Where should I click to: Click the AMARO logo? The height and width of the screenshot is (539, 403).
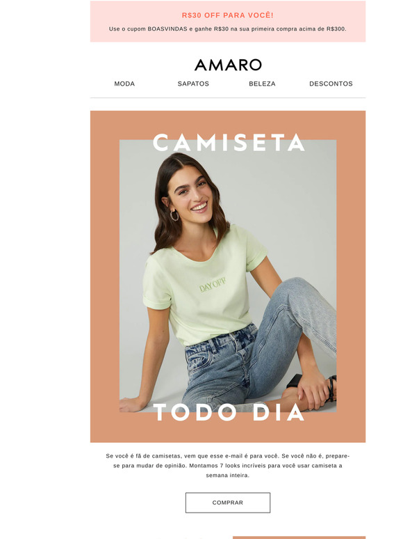[x=228, y=65]
